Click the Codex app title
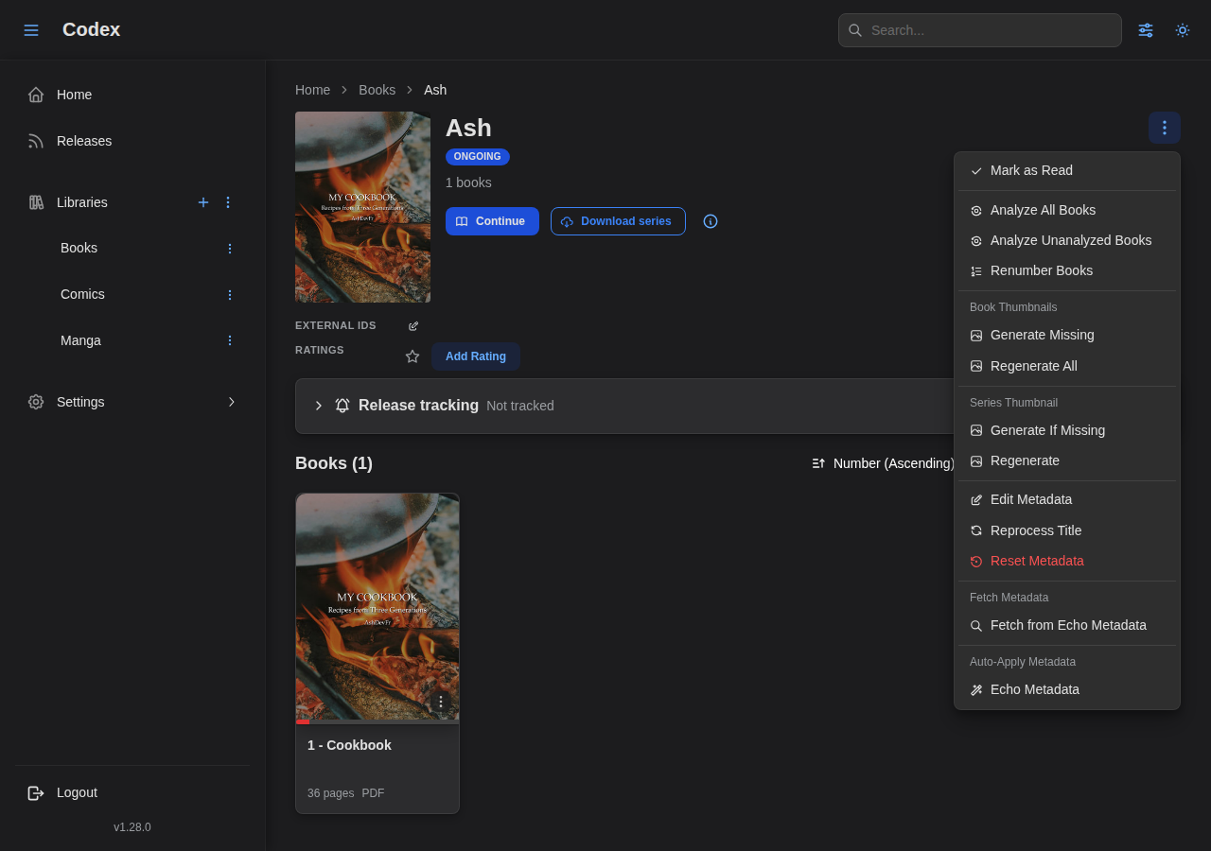 pos(91,29)
